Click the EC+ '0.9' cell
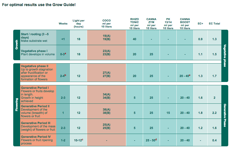Screen dimensions: 239x151 [200, 37]
